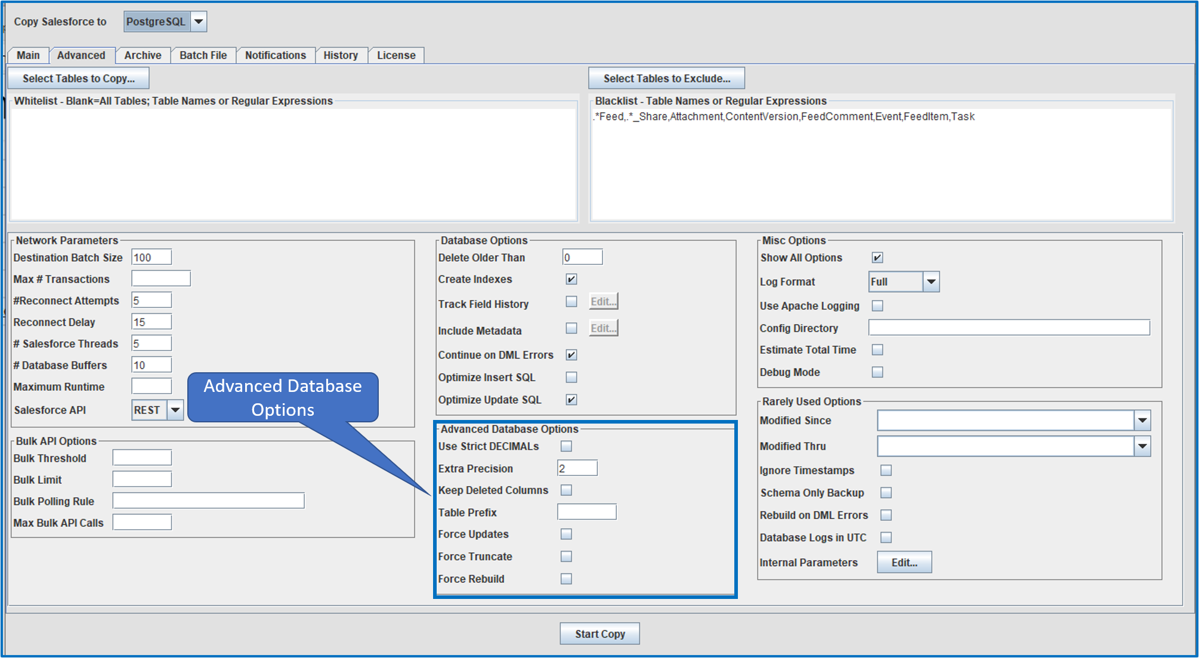Viewport: 1199px width, 658px height.
Task: Click the Modified Since text field
Action: pyautogui.click(x=1006, y=421)
